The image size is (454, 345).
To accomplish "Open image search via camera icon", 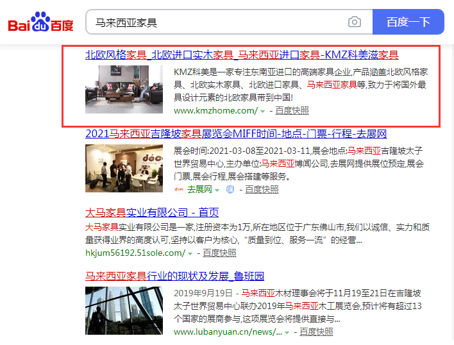I will pos(355,22).
